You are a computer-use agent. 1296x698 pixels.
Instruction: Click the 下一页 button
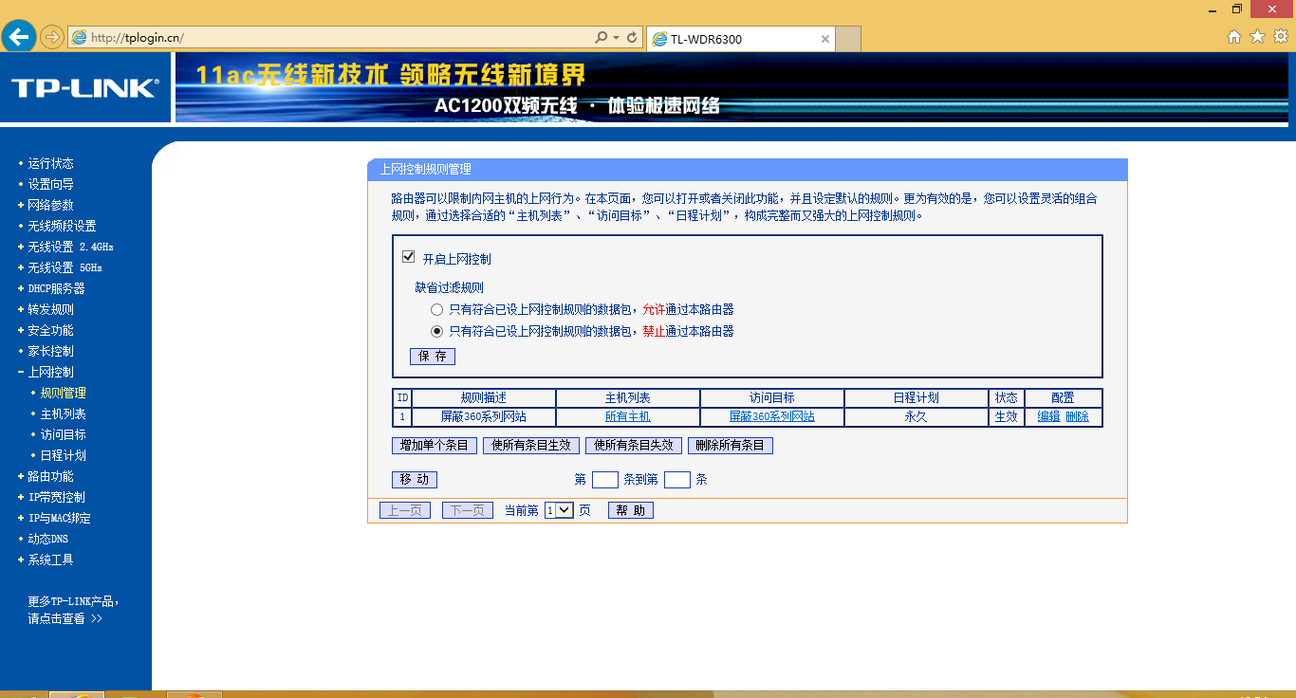coord(468,510)
